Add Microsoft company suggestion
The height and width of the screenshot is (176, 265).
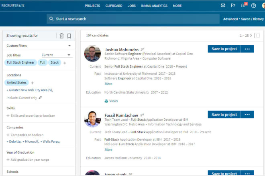coord(31,142)
